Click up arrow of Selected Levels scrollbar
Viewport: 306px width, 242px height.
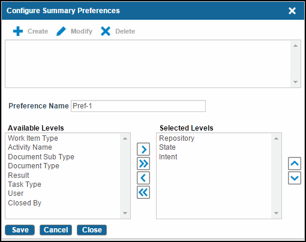[x=276, y=138]
